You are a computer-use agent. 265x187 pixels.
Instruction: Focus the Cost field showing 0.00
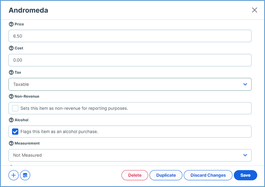pos(130,60)
